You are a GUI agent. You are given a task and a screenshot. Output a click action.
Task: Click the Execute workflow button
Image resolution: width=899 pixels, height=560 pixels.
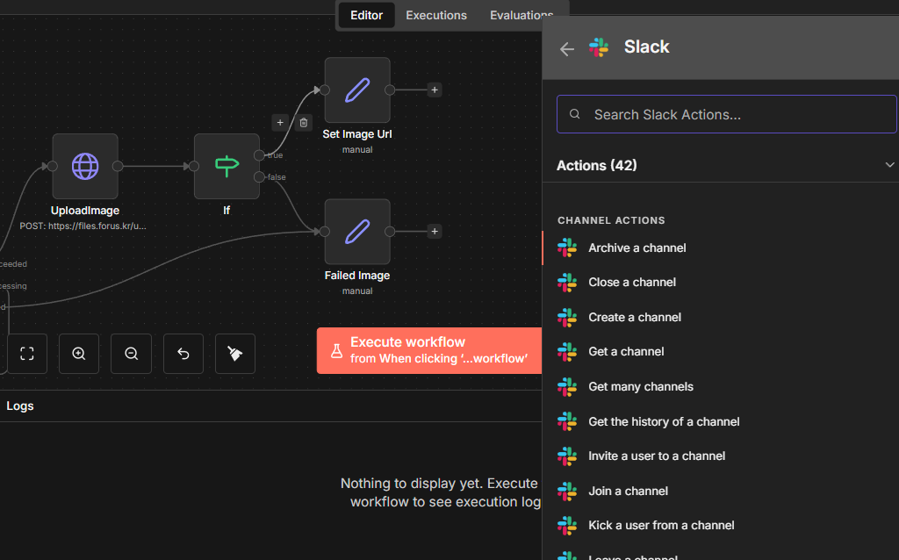coord(429,350)
